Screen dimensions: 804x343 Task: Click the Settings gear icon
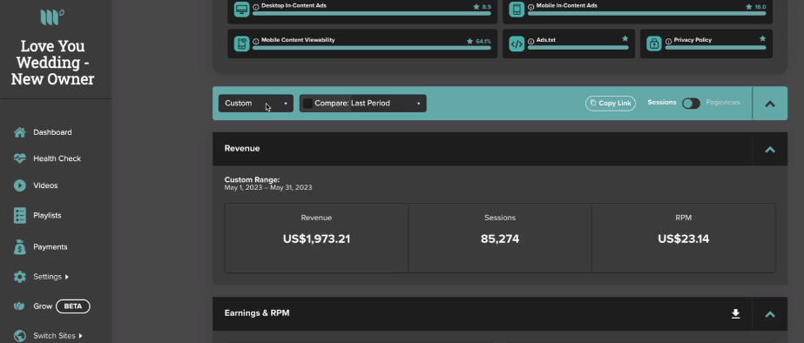(19, 277)
